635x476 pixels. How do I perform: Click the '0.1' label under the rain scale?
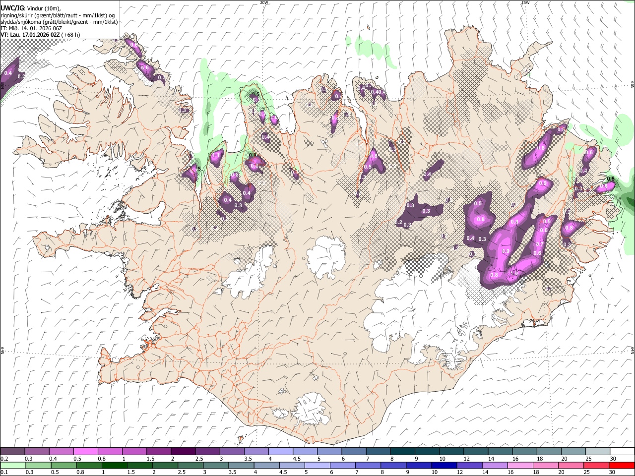tap(4, 473)
